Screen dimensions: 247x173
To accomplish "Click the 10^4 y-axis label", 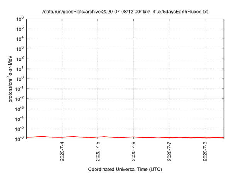I will (x=20, y=39).
